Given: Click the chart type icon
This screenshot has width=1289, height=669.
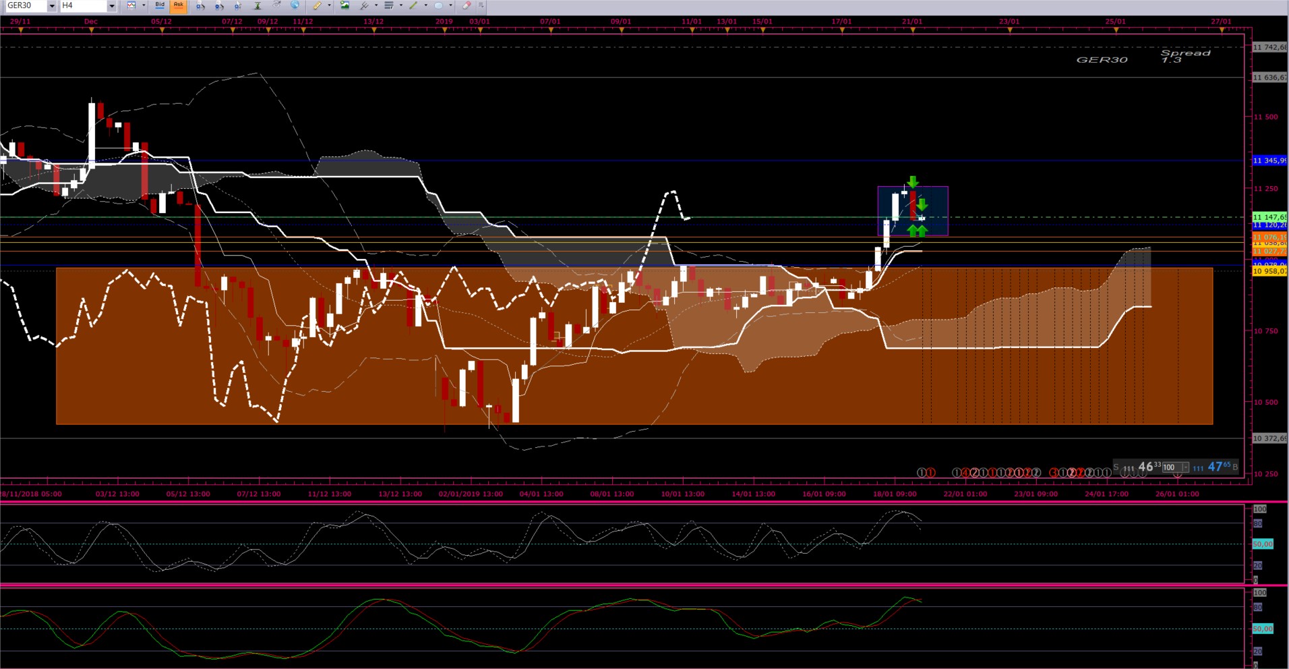Looking at the screenshot, I should [131, 5].
